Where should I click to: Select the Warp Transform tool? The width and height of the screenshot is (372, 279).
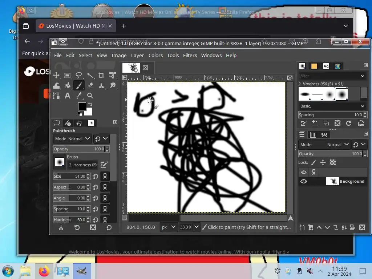[56, 86]
